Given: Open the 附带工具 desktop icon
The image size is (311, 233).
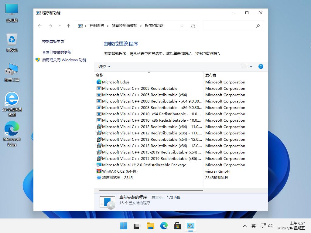Looking at the screenshot, I should click(x=12, y=72).
